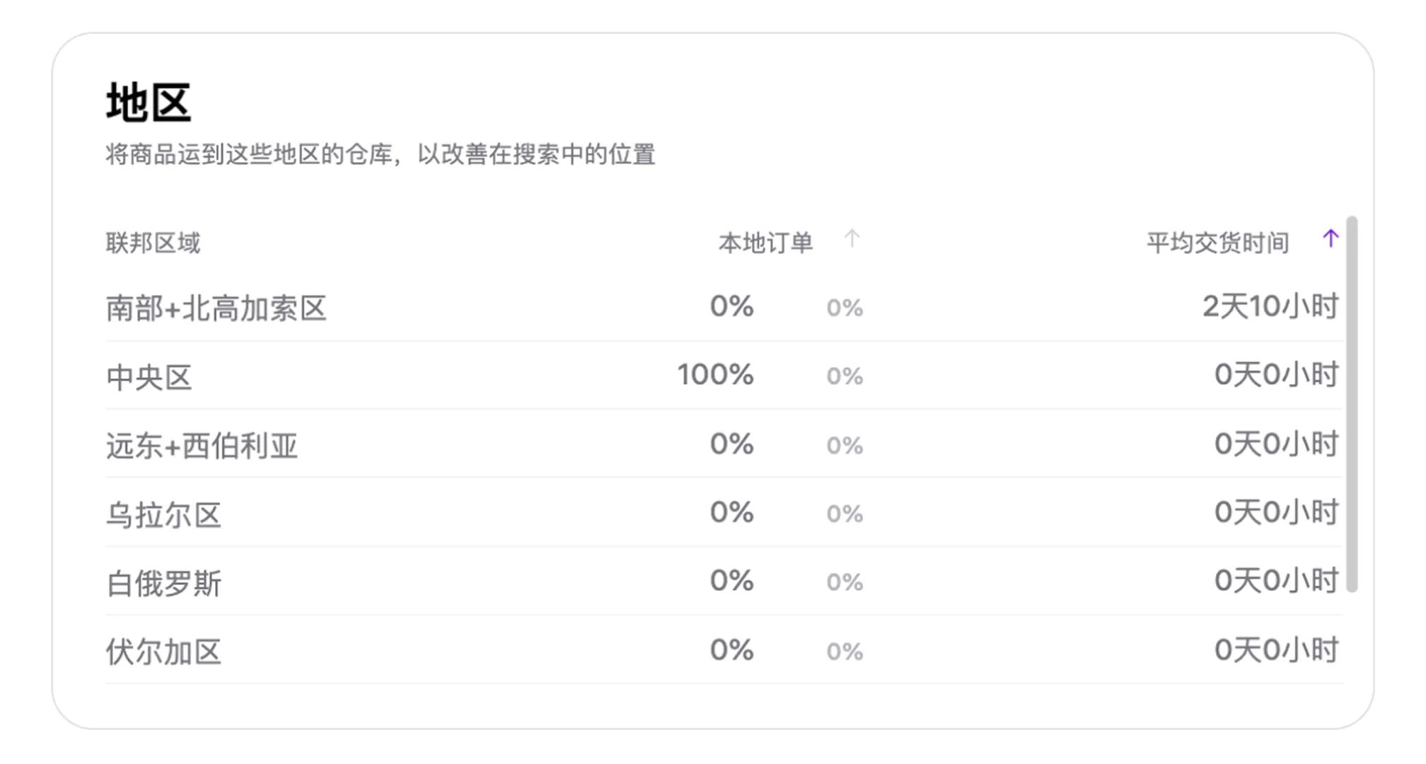
Task: Click the subtitle about 仓库 under the heading
Action: pos(381,154)
